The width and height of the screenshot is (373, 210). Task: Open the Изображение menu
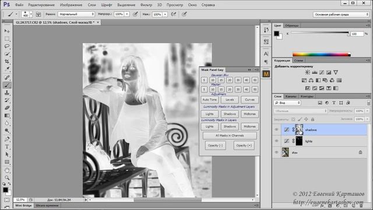[71, 5]
